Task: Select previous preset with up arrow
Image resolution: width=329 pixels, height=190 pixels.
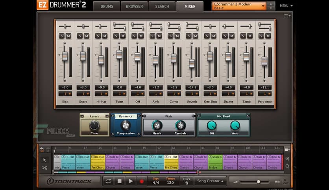Action: 271,4
